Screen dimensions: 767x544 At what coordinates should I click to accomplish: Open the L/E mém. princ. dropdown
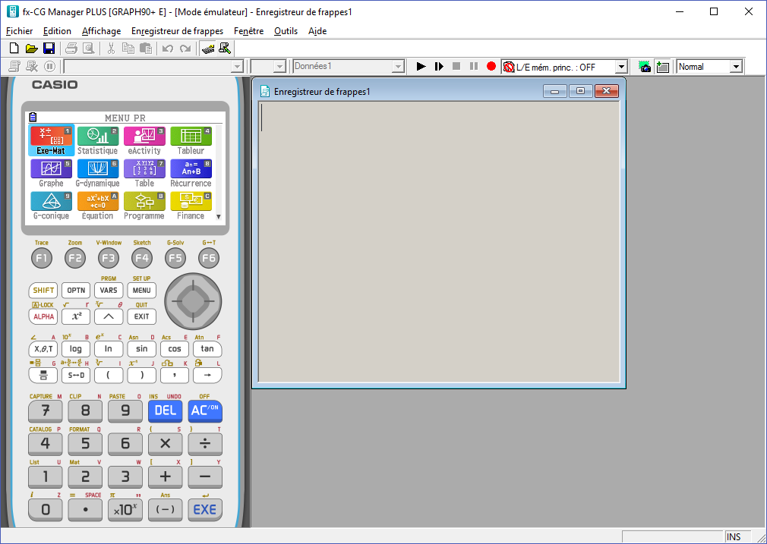pyautogui.click(x=621, y=67)
